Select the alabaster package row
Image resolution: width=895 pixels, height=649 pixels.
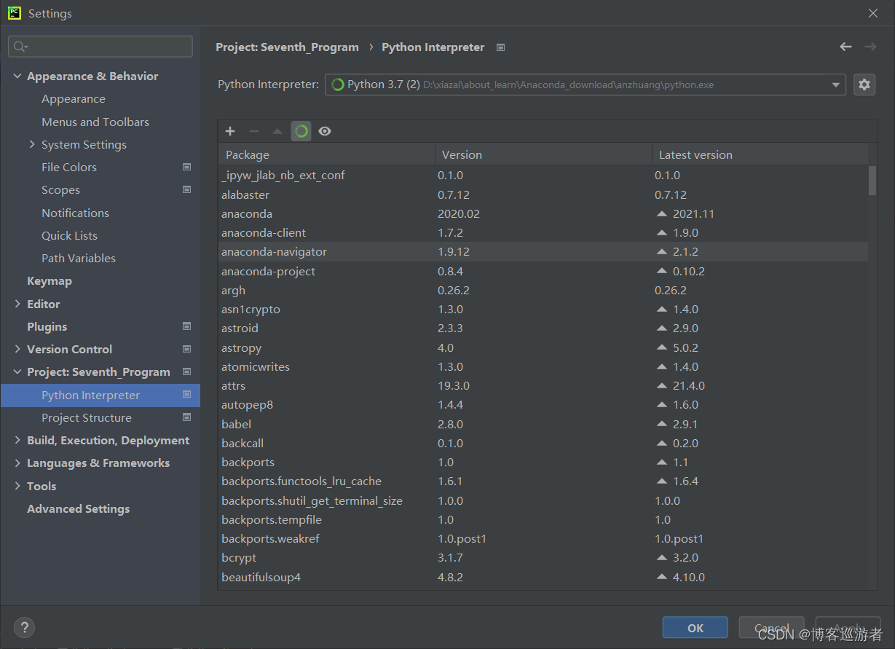coord(543,194)
